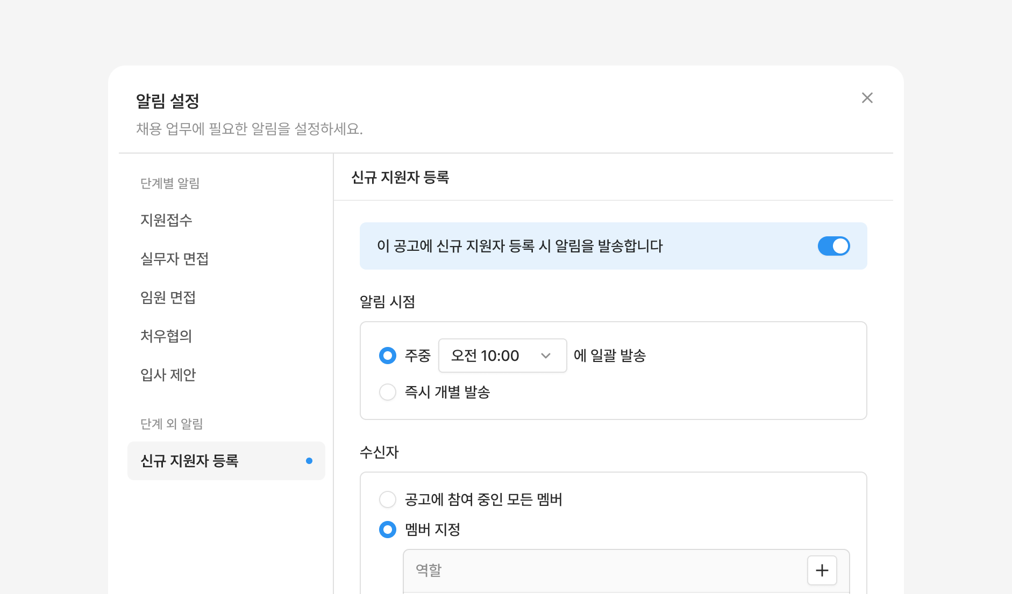Close the 알림 설정 dialog
Image resolution: width=1012 pixels, height=594 pixels.
pos(867,98)
